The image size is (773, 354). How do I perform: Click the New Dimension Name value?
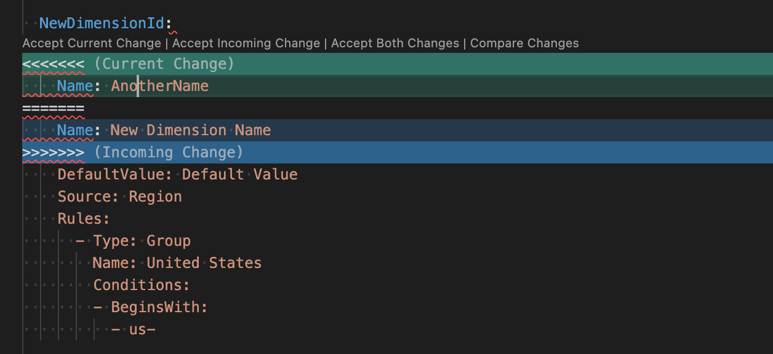pos(191,130)
